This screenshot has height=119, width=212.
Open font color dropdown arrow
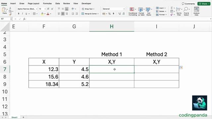pos(51,14)
